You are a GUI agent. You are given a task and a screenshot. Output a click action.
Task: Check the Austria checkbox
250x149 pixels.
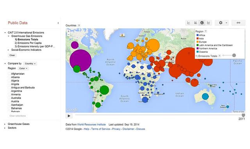pos(9,101)
